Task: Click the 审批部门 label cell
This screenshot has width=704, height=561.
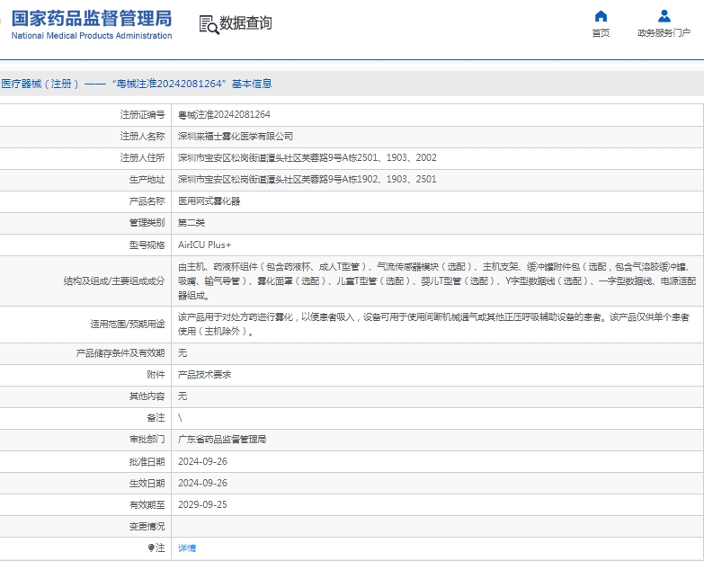Action: tap(85, 439)
